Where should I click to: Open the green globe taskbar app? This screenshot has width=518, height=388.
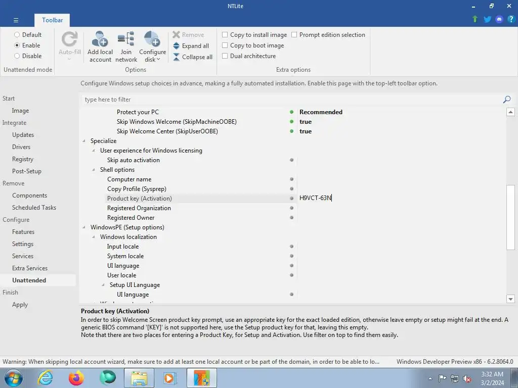click(x=108, y=378)
